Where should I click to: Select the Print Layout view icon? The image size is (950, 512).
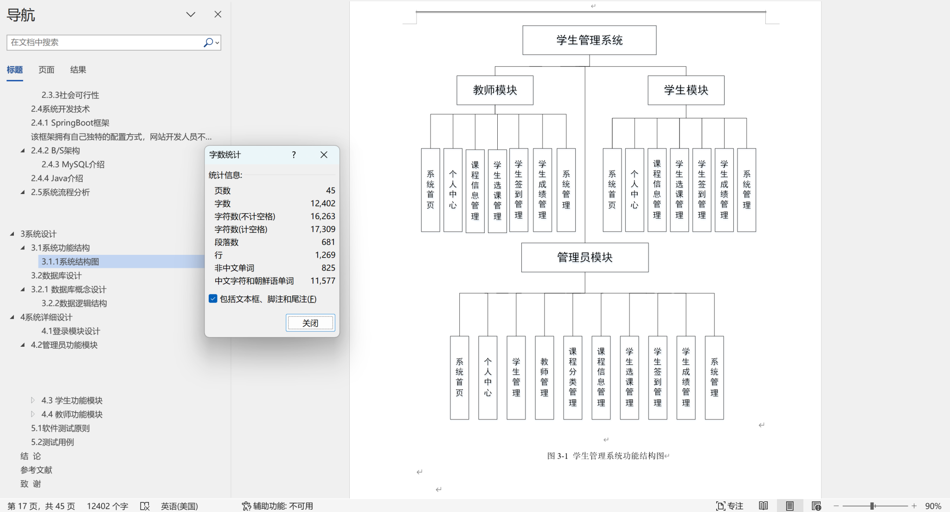click(x=790, y=506)
